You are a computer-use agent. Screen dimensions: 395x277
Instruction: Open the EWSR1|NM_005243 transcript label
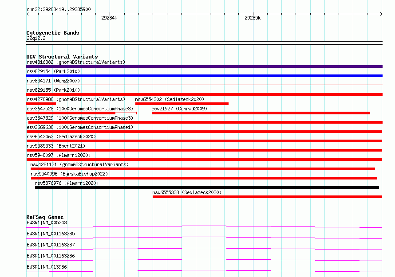pyautogui.click(x=47, y=222)
